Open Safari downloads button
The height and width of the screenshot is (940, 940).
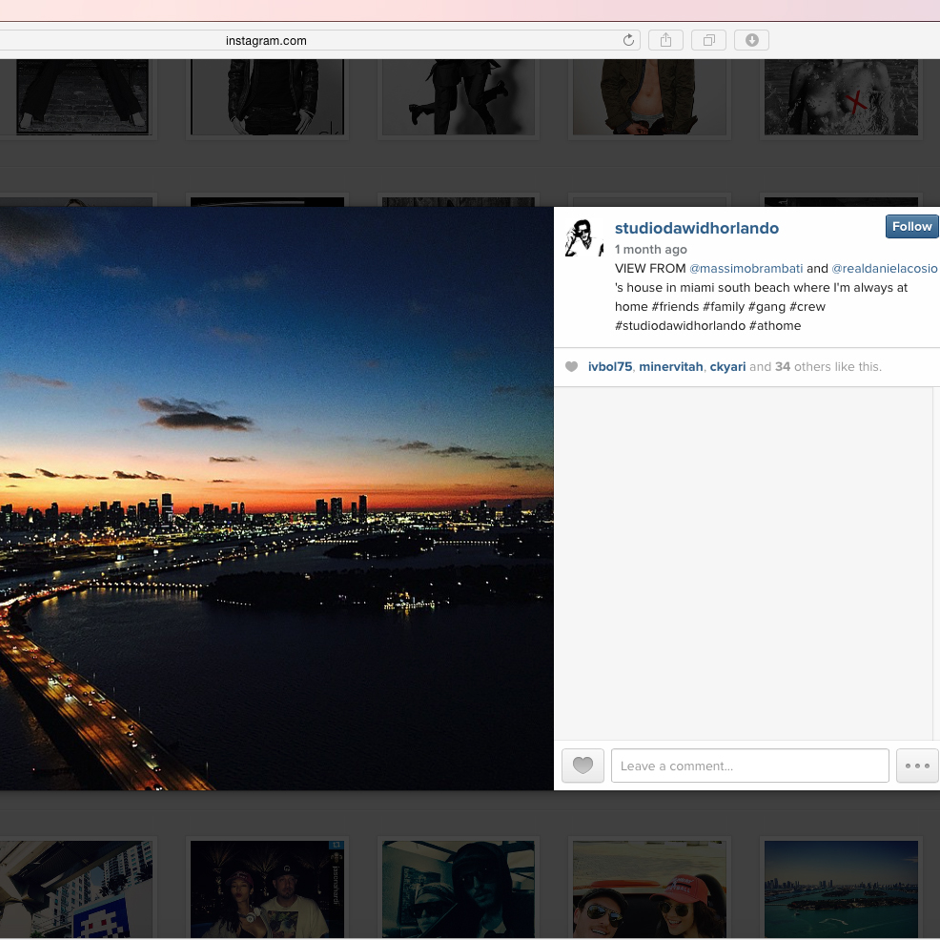(x=752, y=40)
